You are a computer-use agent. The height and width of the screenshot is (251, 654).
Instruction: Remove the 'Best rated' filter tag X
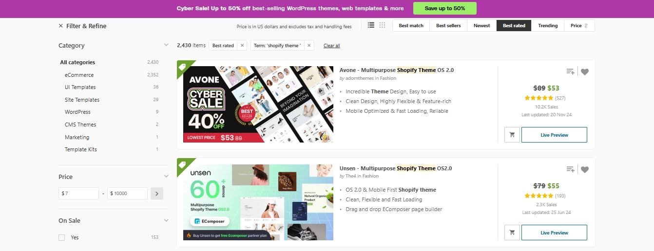coord(242,45)
